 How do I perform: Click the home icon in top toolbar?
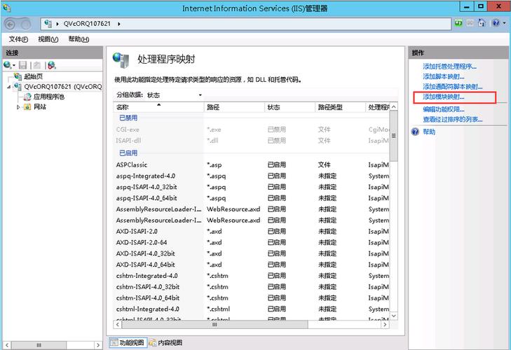[483, 23]
